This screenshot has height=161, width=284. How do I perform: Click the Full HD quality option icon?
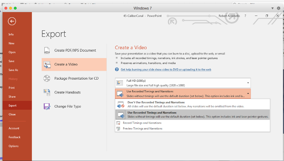coord(120,83)
